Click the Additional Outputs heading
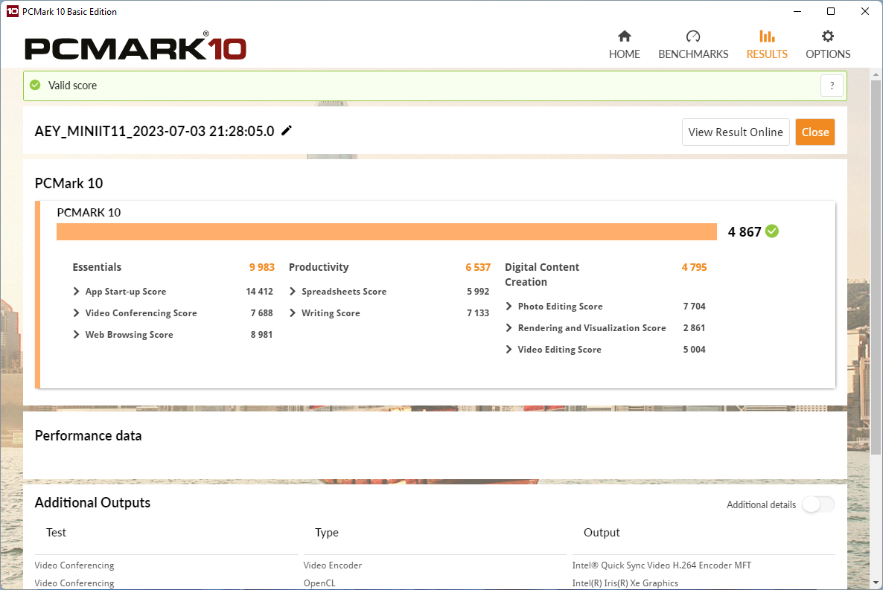This screenshot has width=883, height=590. click(93, 503)
